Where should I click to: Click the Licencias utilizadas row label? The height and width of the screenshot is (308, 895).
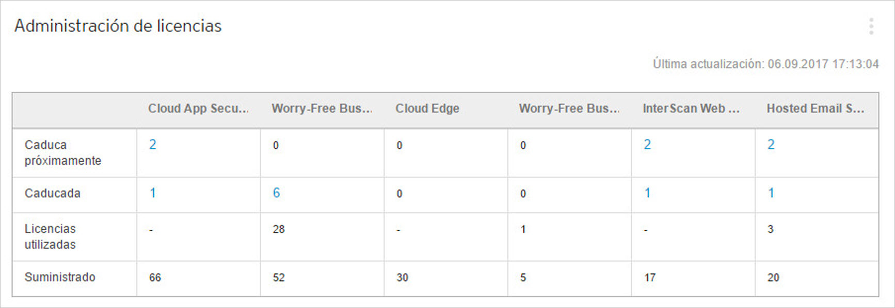(50, 237)
